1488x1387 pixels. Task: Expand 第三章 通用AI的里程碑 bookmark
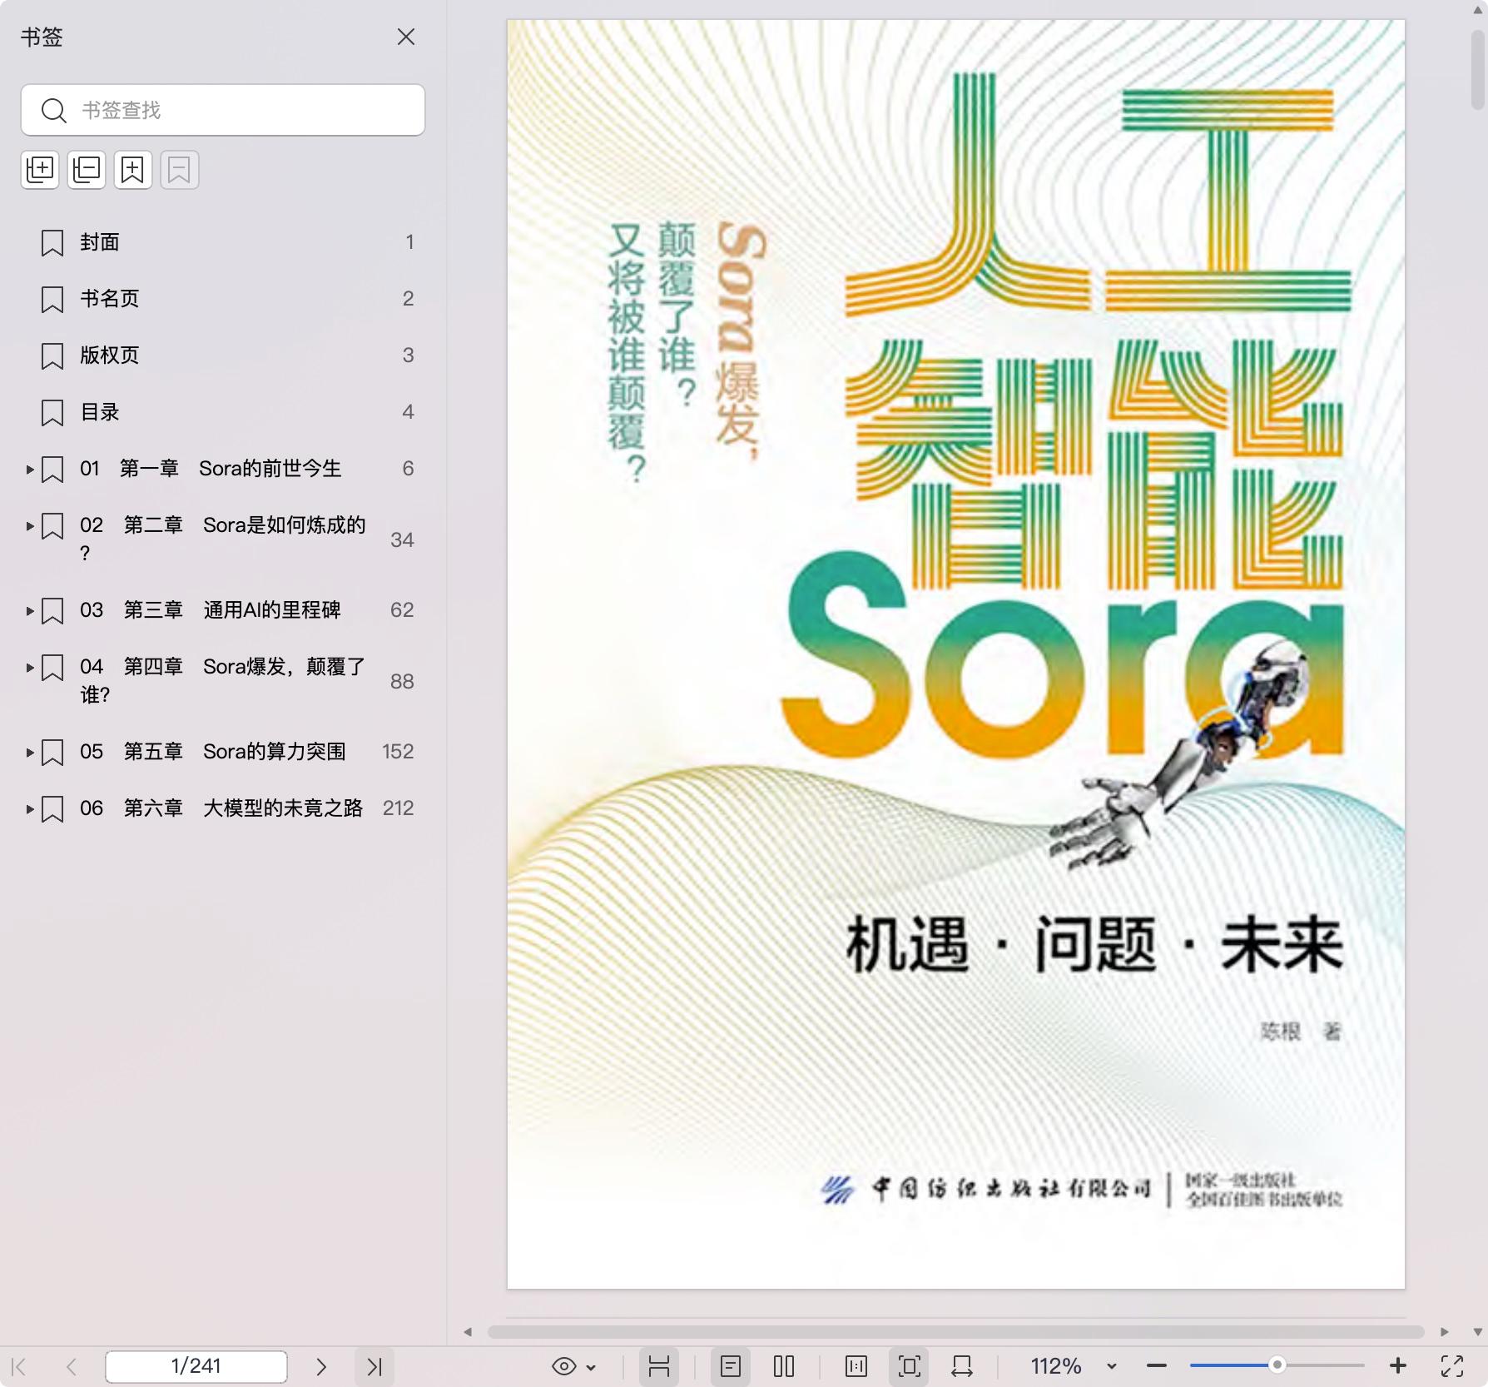pos(30,611)
